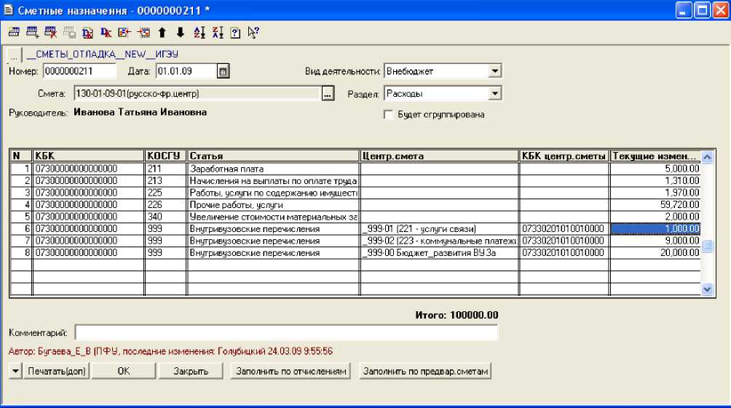The height and width of the screenshot is (408, 731).
Task: Click 'Заполнить по предвар.сметам' button
Action: coord(426,371)
